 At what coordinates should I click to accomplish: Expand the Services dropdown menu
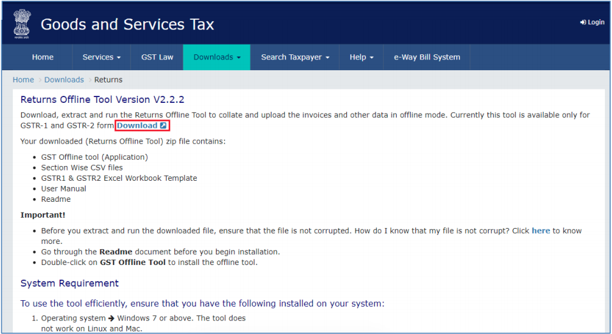(102, 57)
